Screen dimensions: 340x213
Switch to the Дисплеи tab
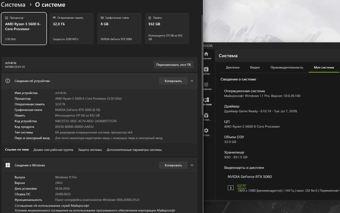233,67
